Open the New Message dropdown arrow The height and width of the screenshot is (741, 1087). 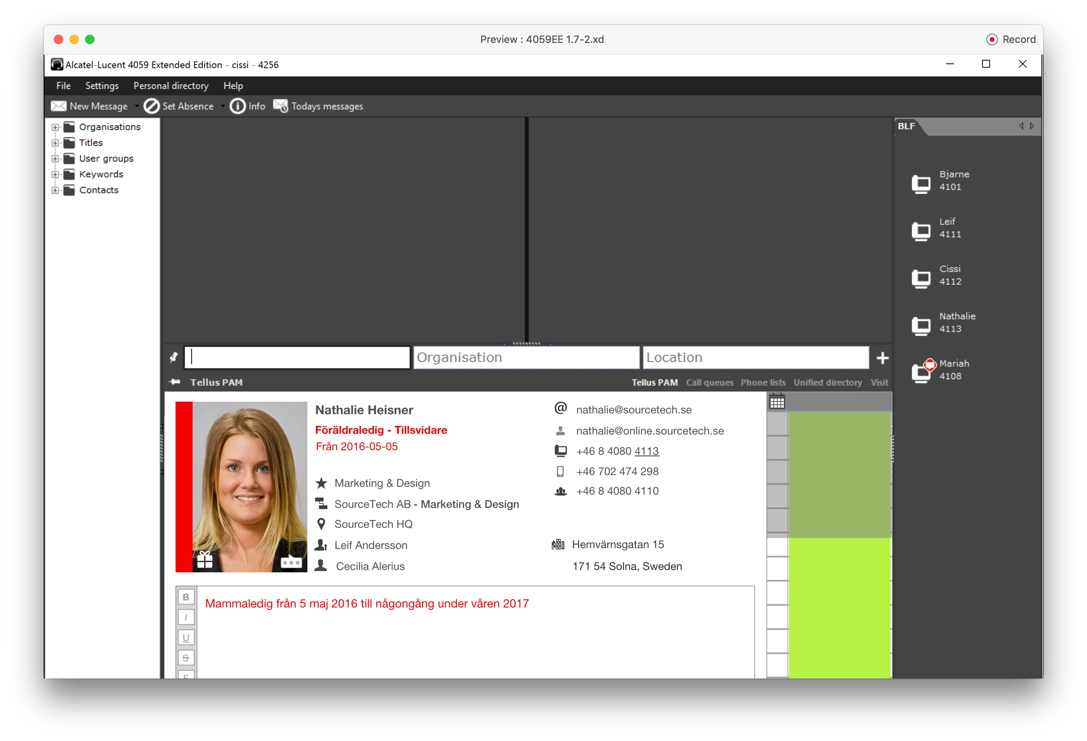point(137,106)
